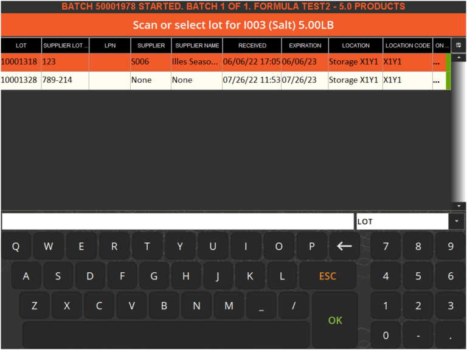Click the column chooser icon in table header
Screen dimensions: 467x350
458,46
